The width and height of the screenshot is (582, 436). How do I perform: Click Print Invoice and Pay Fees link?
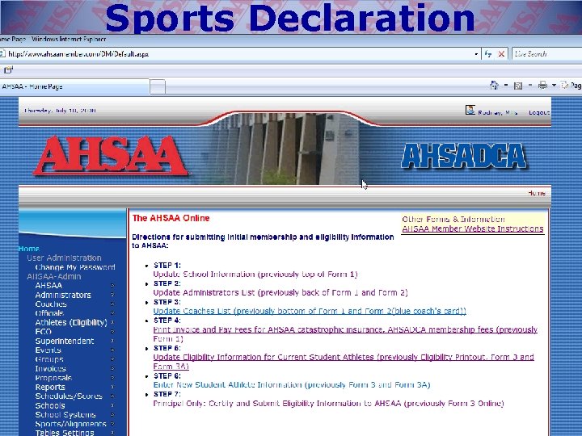pyautogui.click(x=345, y=334)
